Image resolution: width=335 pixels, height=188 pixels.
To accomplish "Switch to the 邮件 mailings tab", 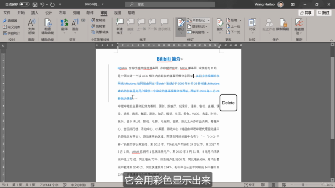I will point(90,13).
